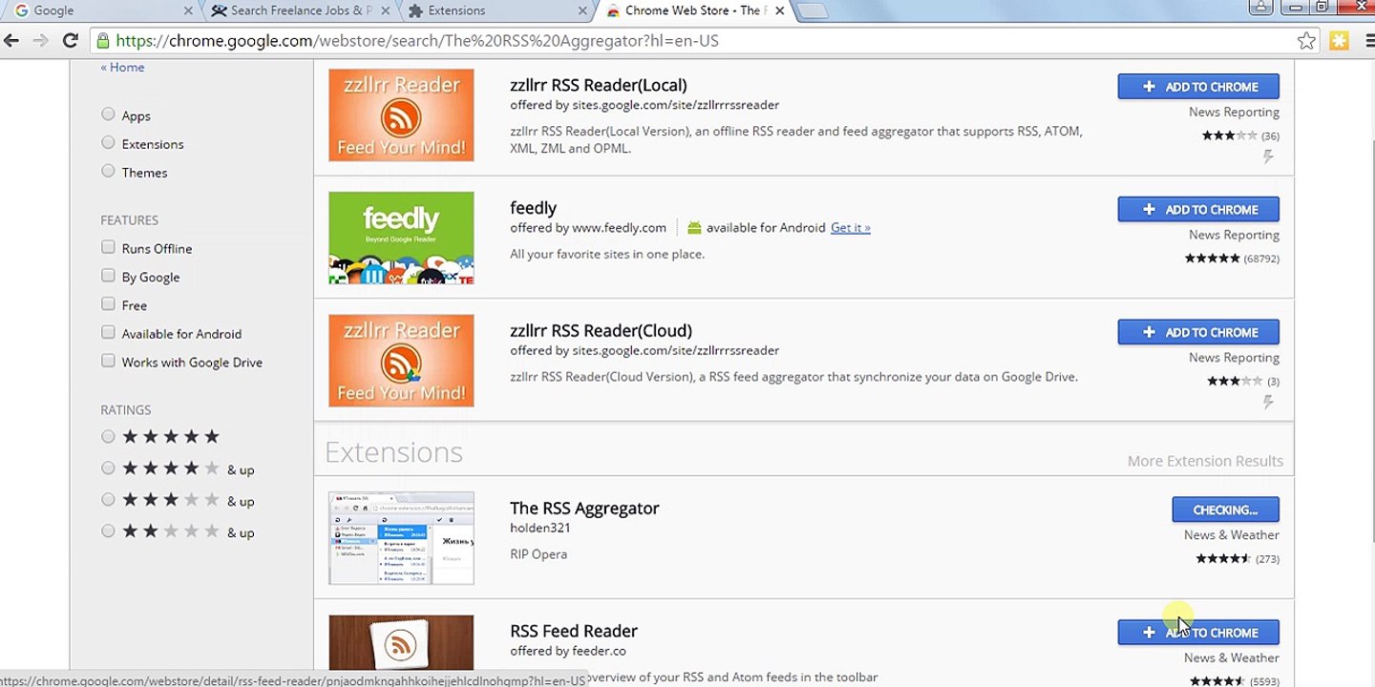The image size is (1375, 687).
Task: Open a new browser tab
Action: click(x=812, y=10)
